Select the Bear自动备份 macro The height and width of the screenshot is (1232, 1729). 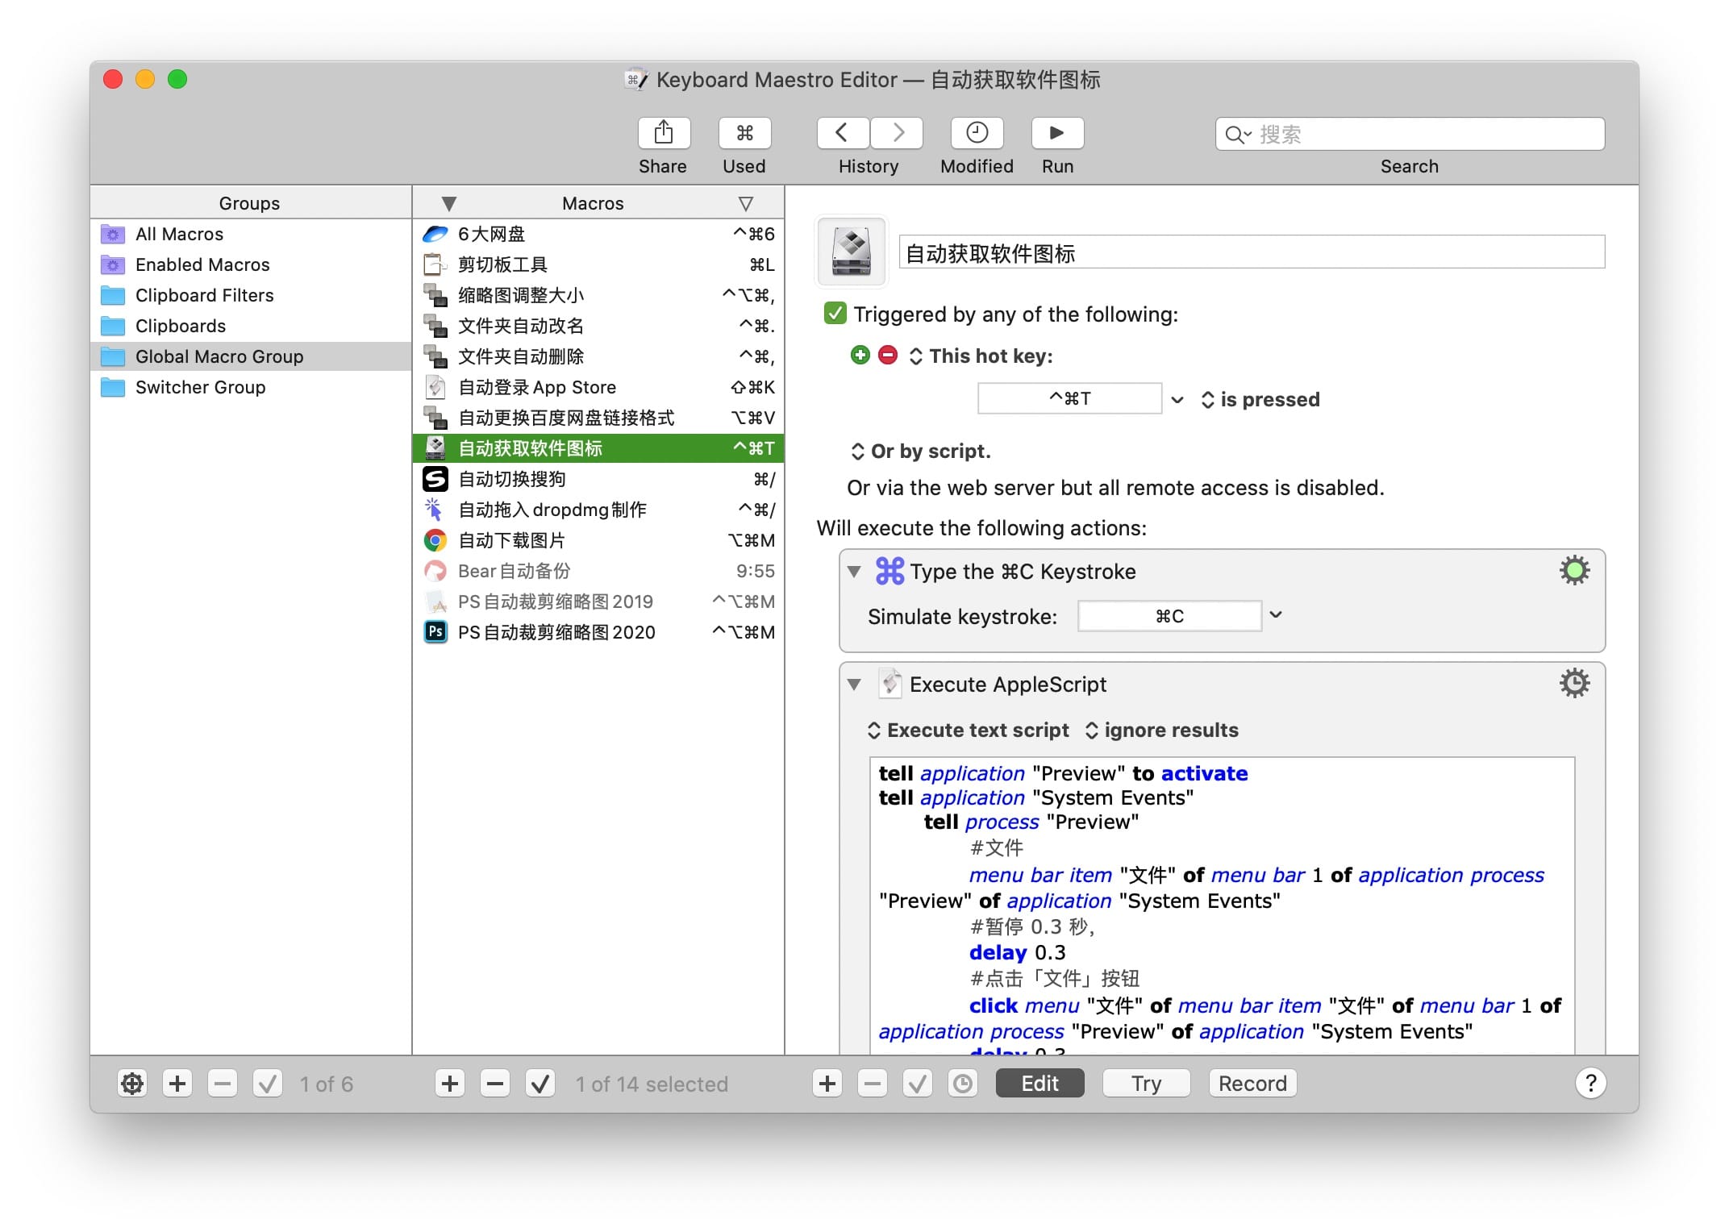point(598,571)
